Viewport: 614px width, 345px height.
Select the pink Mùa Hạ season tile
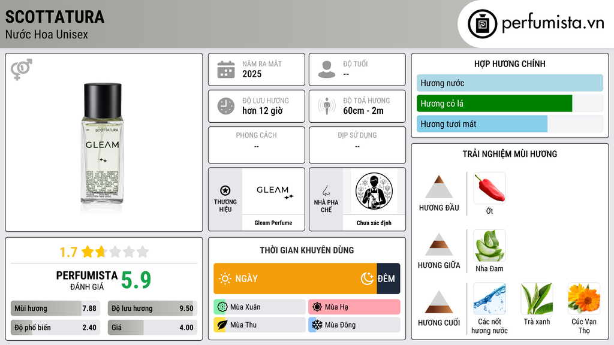[354, 307]
